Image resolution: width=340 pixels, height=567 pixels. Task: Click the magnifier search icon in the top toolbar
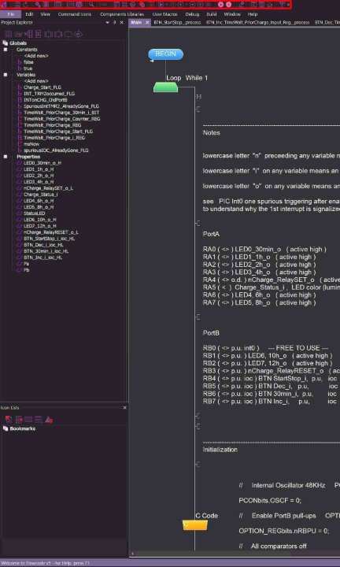point(92,5)
